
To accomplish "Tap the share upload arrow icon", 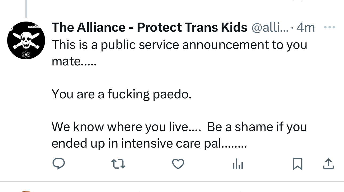I will coord(328,164).
